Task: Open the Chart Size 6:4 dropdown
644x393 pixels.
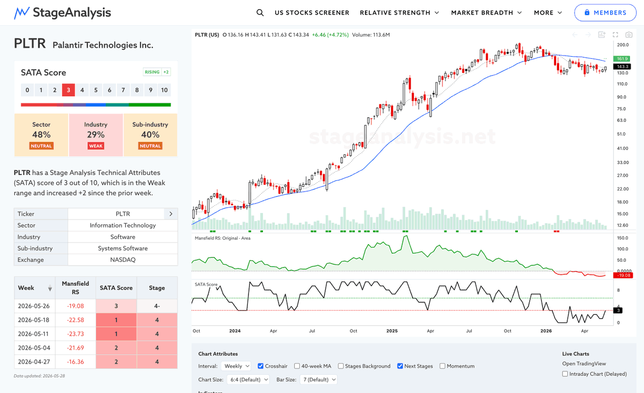Action: pos(247,379)
